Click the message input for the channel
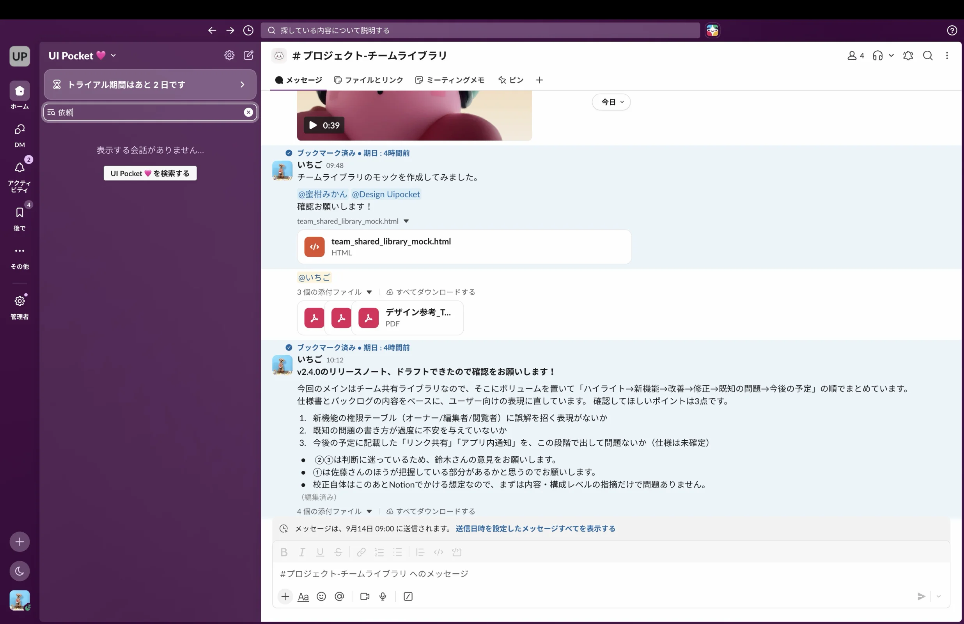Image resolution: width=964 pixels, height=624 pixels. tap(611, 574)
